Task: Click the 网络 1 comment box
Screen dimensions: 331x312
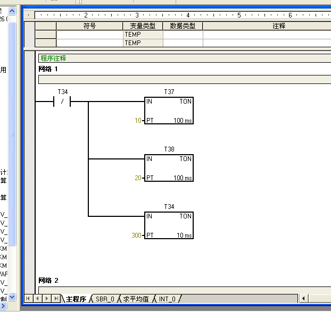Action: 185,80
